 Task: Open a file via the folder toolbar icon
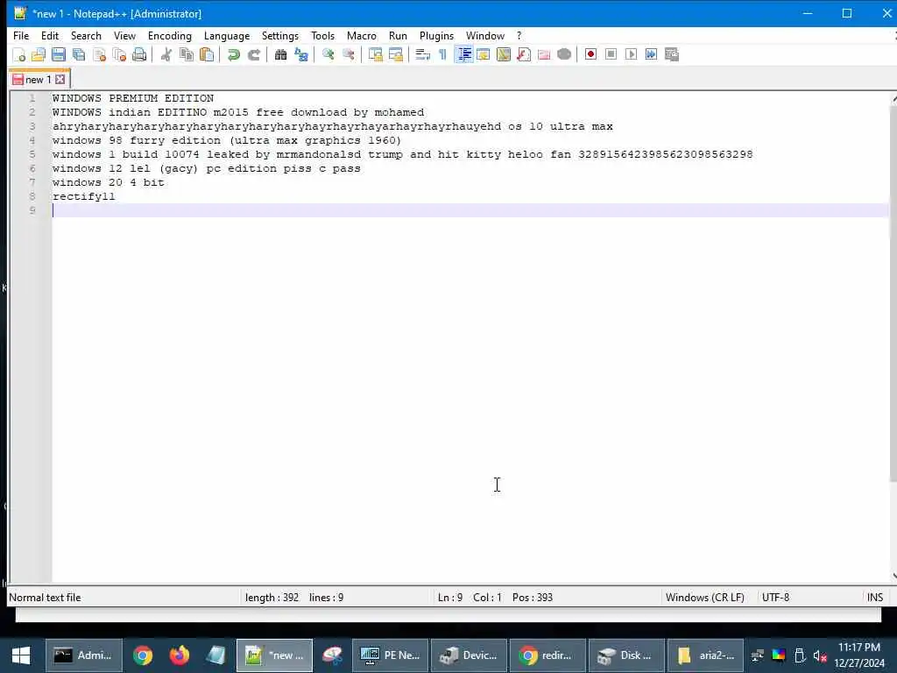tap(39, 54)
